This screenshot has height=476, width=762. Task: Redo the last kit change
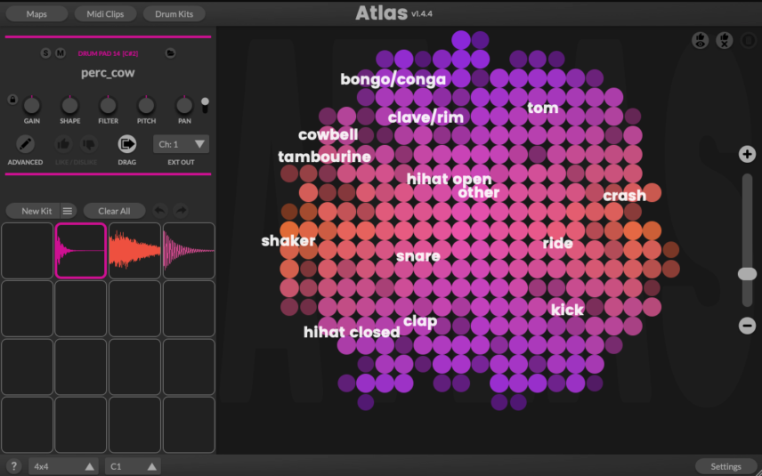pyautogui.click(x=181, y=210)
